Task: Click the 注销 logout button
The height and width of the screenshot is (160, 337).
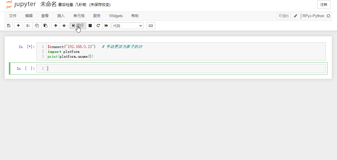Action: coord(324,5)
